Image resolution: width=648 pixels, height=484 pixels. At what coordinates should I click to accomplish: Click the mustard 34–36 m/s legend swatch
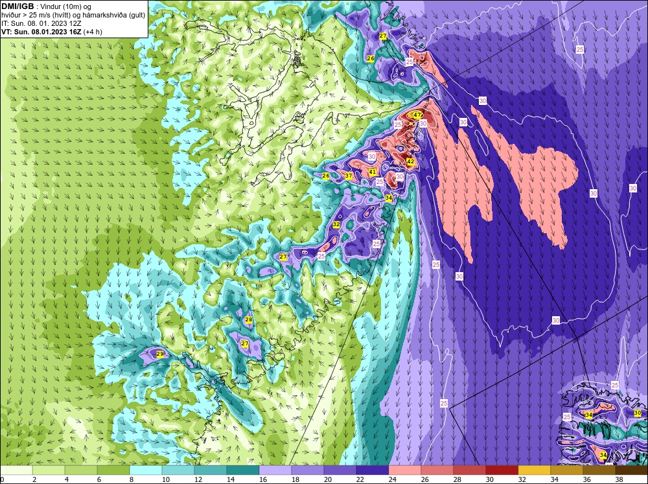[x=567, y=470]
